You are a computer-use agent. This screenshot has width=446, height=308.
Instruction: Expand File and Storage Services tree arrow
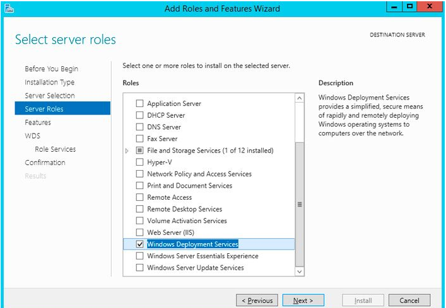click(x=127, y=151)
